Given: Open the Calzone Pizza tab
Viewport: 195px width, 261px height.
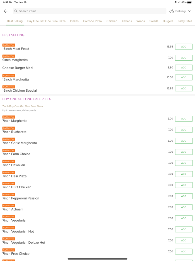Looking at the screenshot, I should [x=92, y=21].
